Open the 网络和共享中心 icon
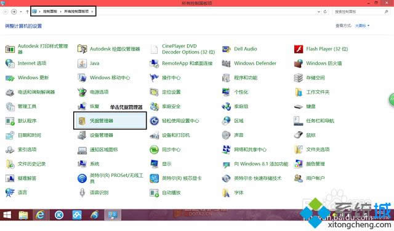 click(226, 149)
